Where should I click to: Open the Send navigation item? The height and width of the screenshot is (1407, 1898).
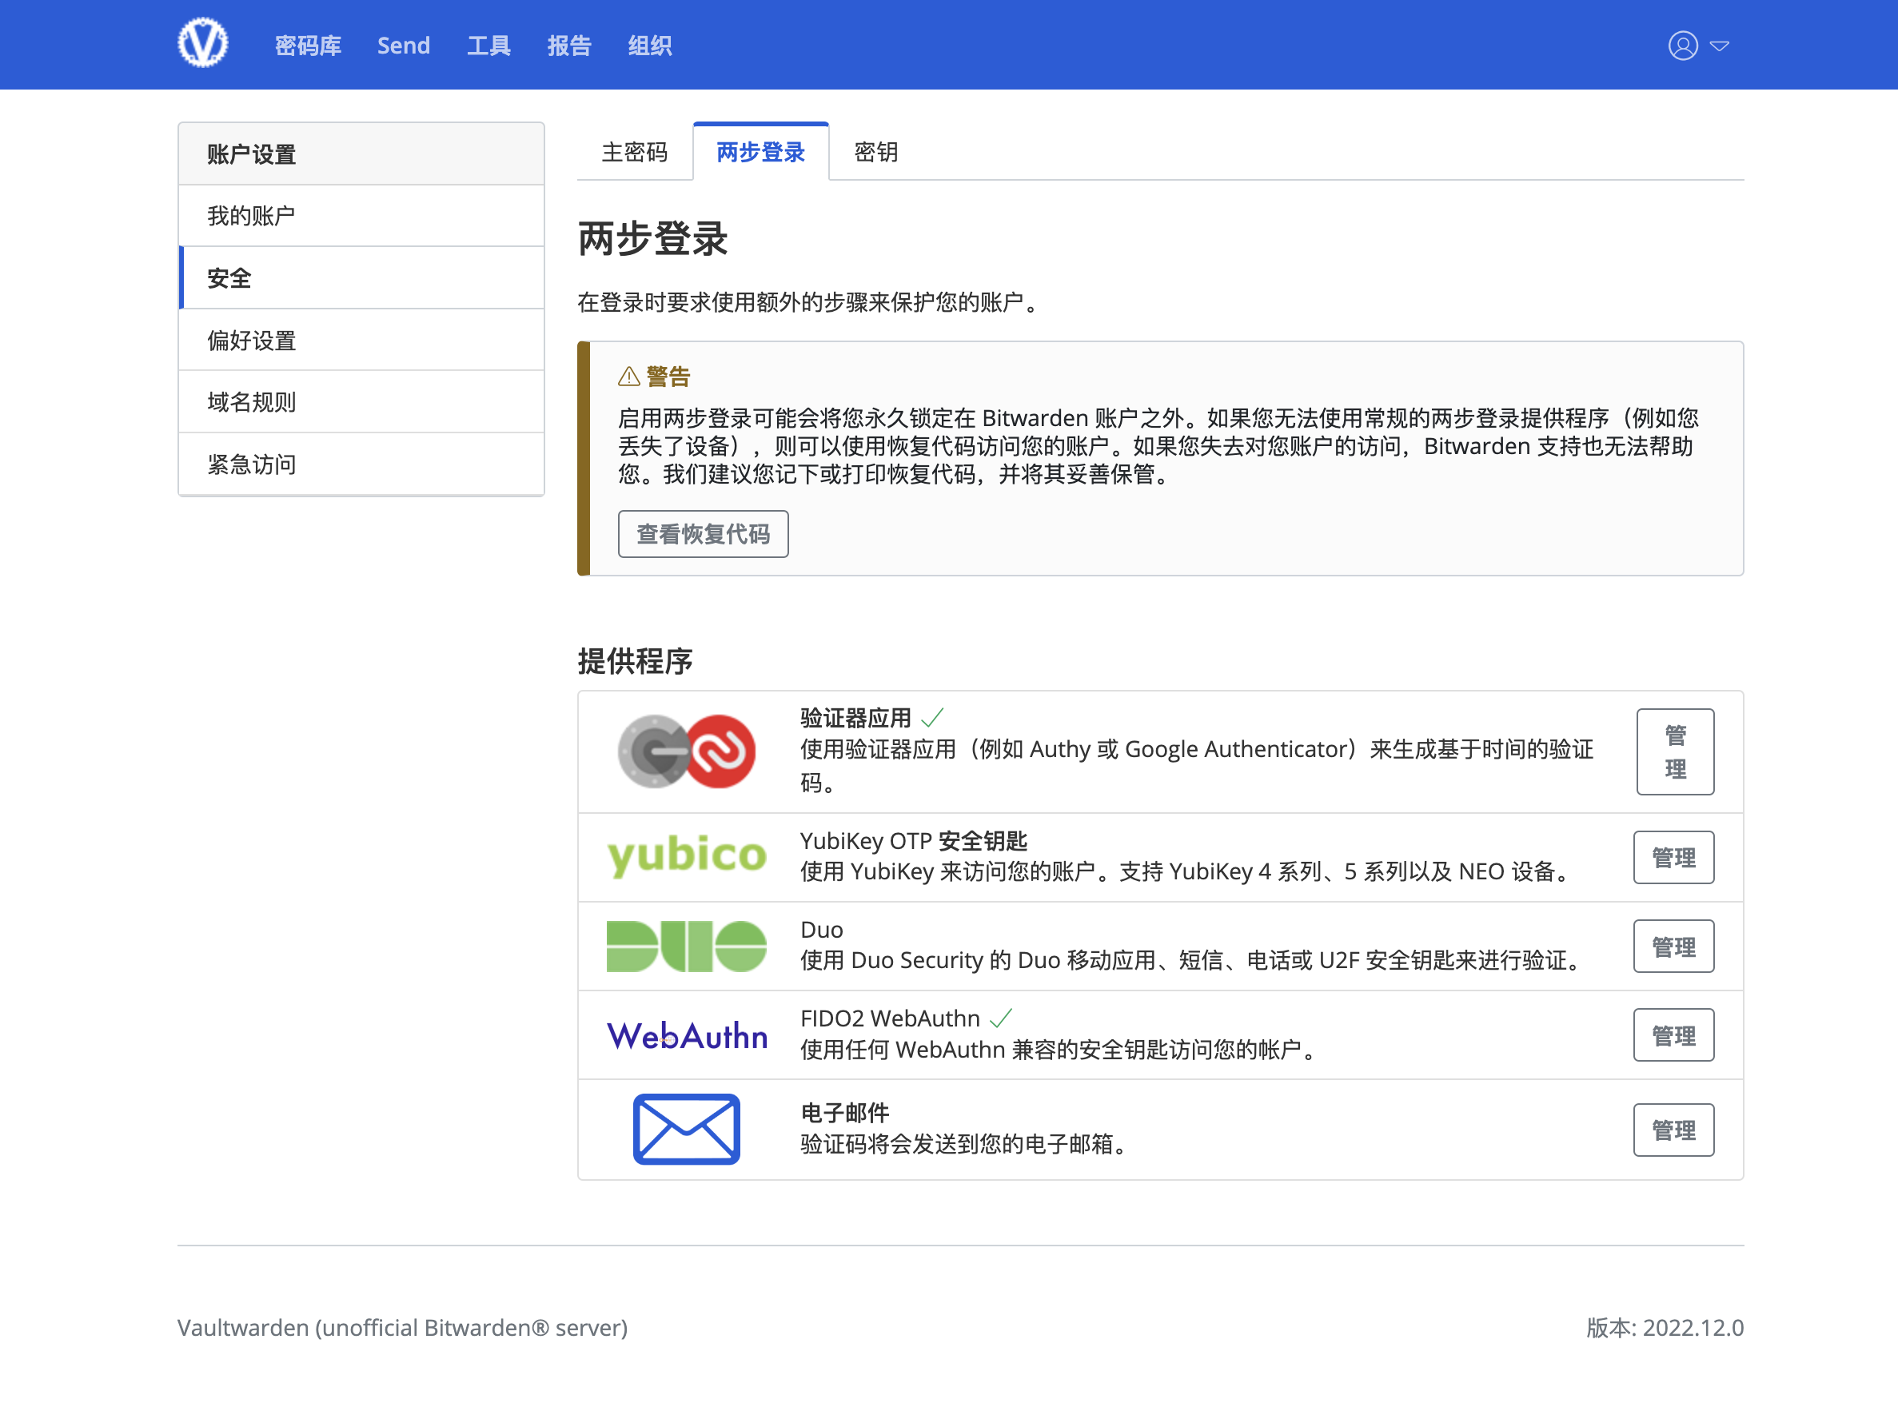pos(404,45)
